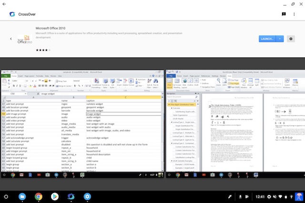Click the battery icon in tray

286,197
